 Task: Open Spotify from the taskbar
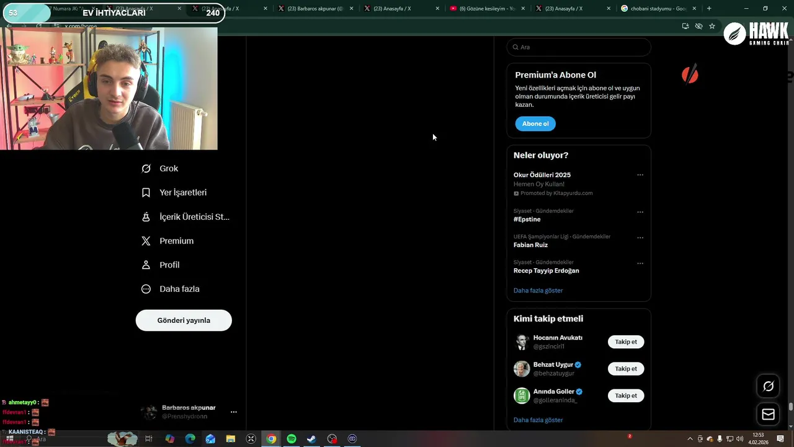tap(292, 439)
